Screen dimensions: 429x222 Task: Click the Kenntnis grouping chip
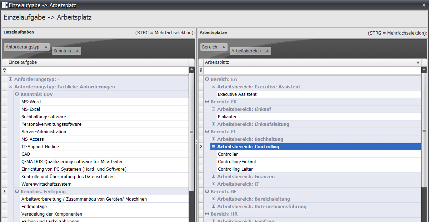coord(66,51)
